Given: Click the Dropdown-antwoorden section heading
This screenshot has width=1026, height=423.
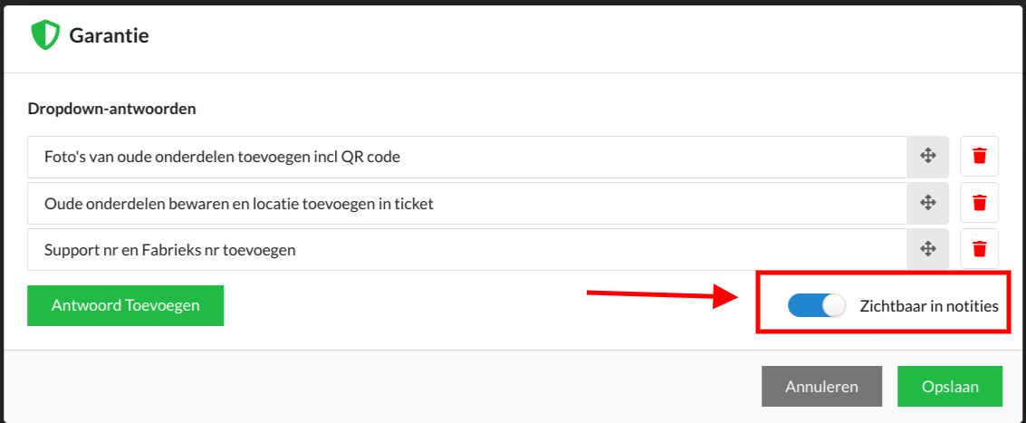Looking at the screenshot, I should [112, 109].
